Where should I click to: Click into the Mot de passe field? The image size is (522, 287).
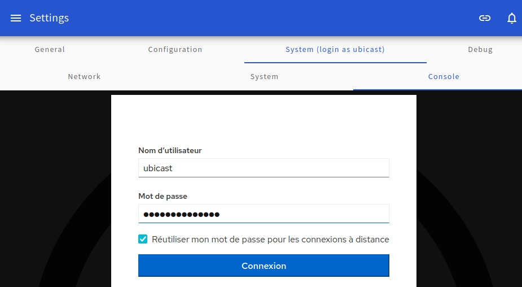(x=264, y=214)
